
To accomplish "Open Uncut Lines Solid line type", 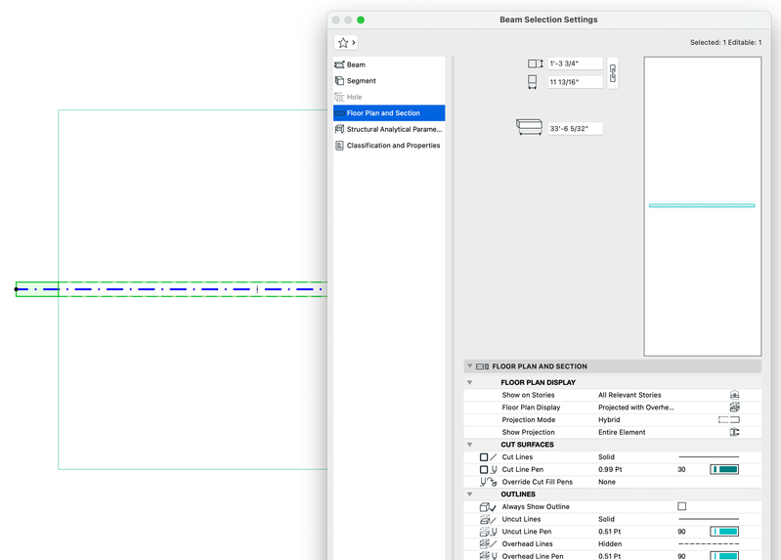I will coord(606,519).
